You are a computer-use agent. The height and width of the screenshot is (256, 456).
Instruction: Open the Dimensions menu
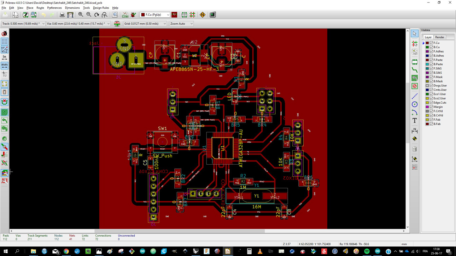tap(72, 8)
